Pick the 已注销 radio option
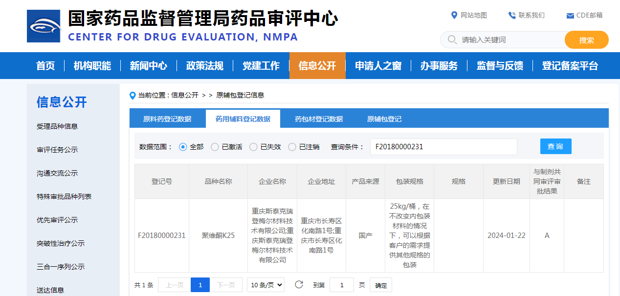Screen dimensions: 620x296 pyautogui.click(x=292, y=147)
